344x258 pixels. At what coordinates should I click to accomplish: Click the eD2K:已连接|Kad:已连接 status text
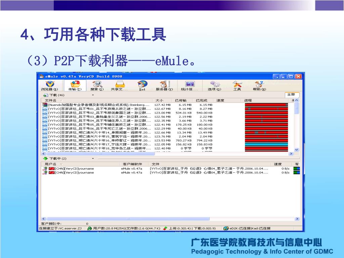tap(250, 228)
